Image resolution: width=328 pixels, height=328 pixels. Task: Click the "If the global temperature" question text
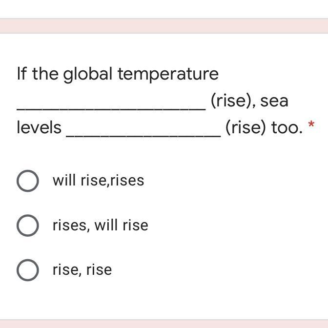(118, 75)
